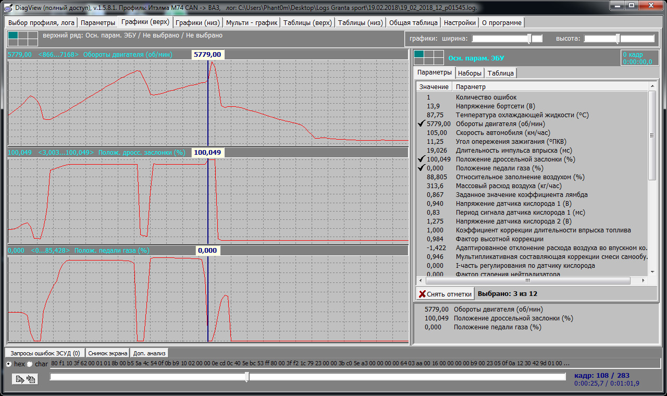Click Обороты двигателя in the selected parameters summary

498,310
